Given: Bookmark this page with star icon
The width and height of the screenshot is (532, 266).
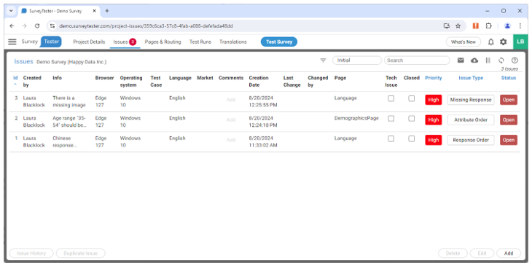Looking at the screenshot, I should pyautogui.click(x=458, y=26).
